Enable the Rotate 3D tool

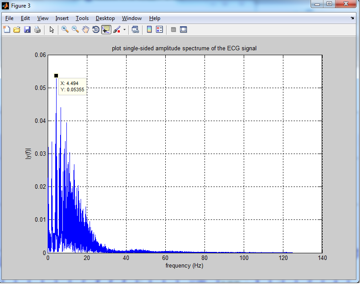point(95,29)
